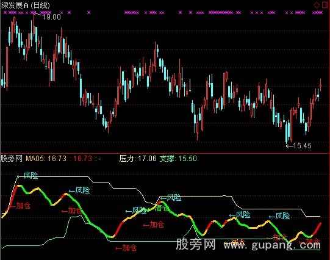This screenshot has height=260, width=330.
Task: Click the lowest 加仓 label under the support line
Action: pyautogui.click(x=129, y=248)
